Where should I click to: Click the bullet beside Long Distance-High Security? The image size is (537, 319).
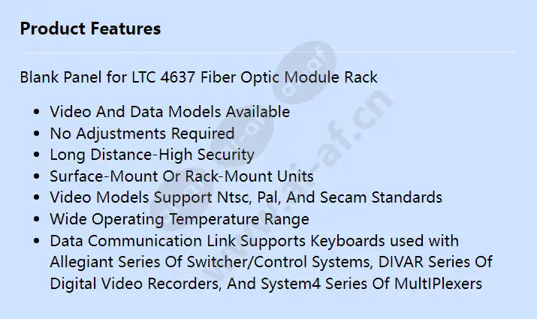[x=37, y=155]
